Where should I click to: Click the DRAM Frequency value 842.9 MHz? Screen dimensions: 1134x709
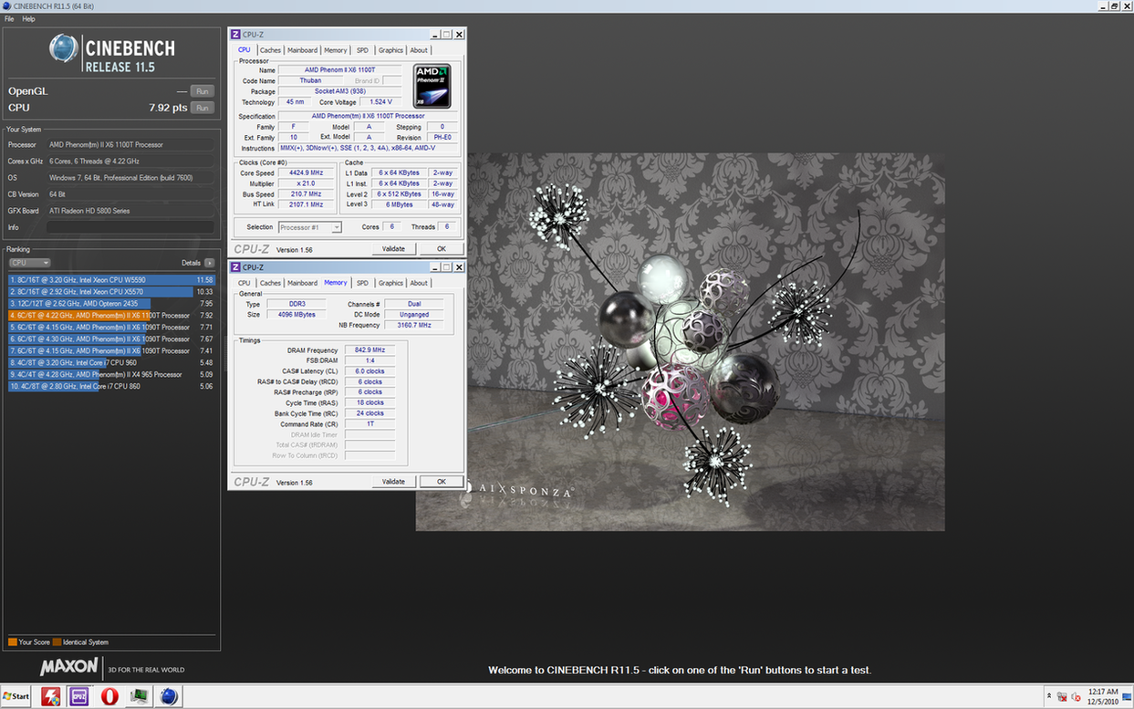coord(369,350)
